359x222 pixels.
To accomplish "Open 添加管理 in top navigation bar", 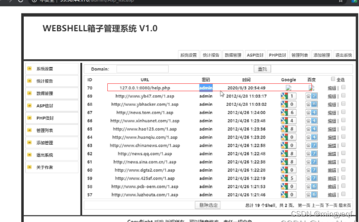I will click(x=322, y=55).
